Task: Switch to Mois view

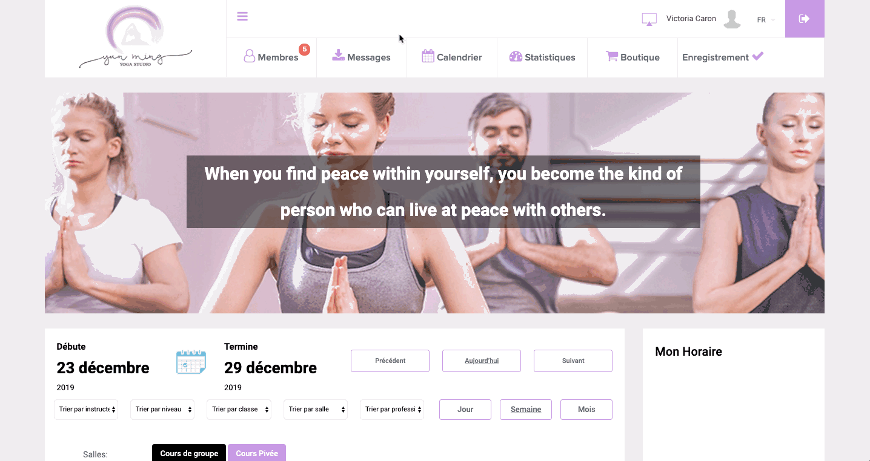Action: coord(586,410)
